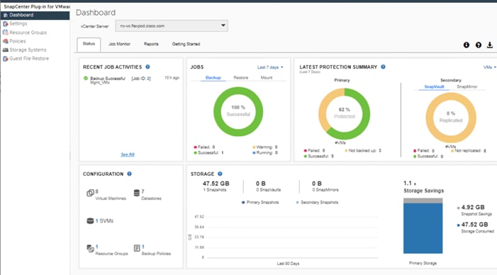Click Not replicated: 8 legend entry

pos(469,150)
